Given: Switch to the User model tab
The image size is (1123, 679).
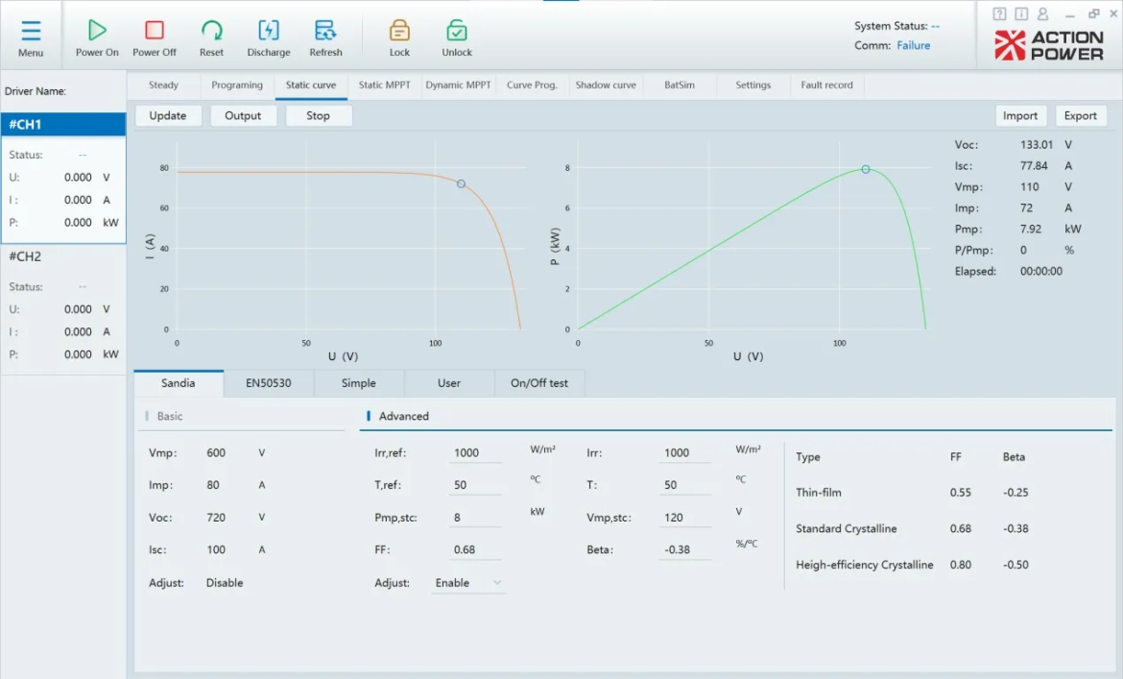Looking at the screenshot, I should click(449, 383).
